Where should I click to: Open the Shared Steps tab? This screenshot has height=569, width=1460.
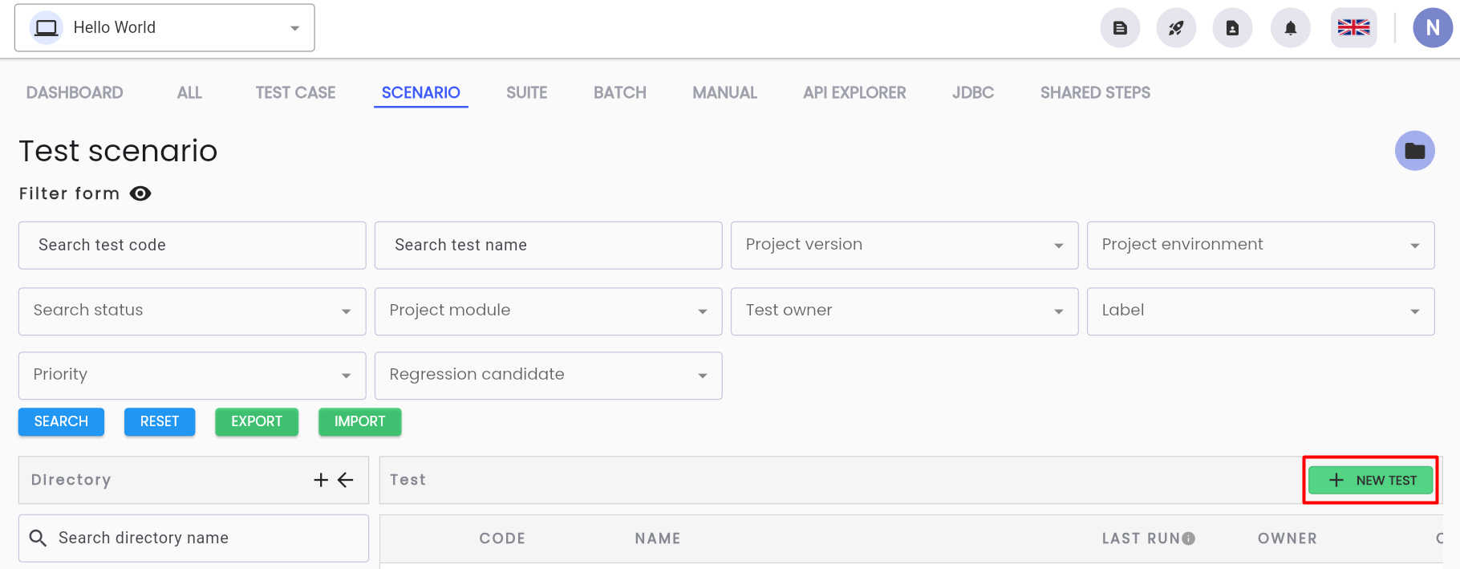tap(1095, 93)
